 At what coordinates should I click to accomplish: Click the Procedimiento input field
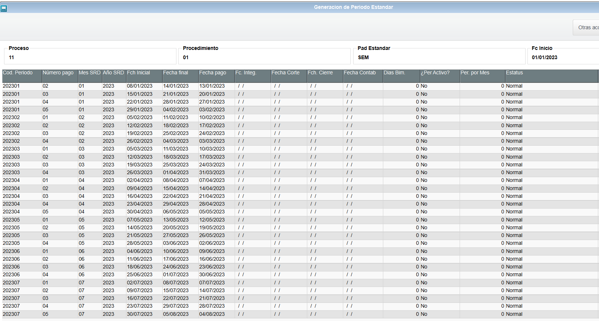tap(264, 57)
